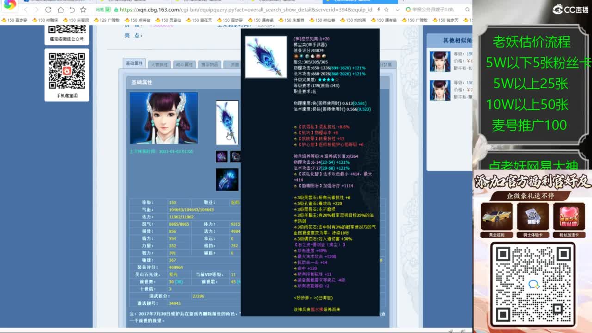Reload the page with the refresh icon
Image resolution: width=592 pixels, height=333 pixels.
[49, 10]
